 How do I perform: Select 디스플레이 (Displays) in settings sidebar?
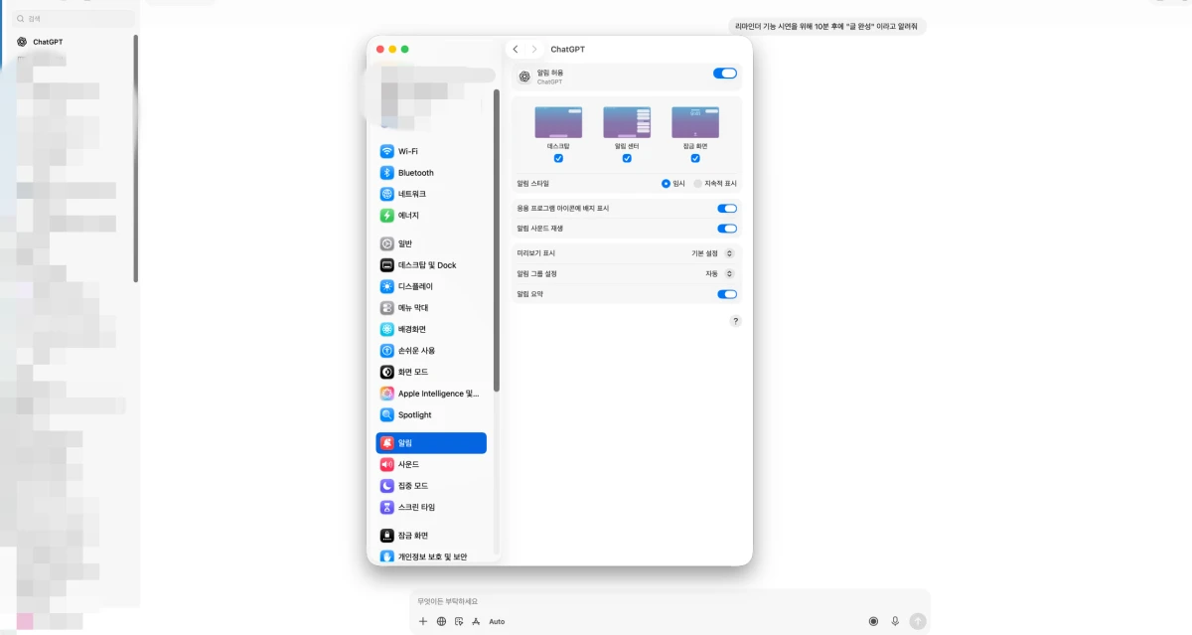pos(430,286)
